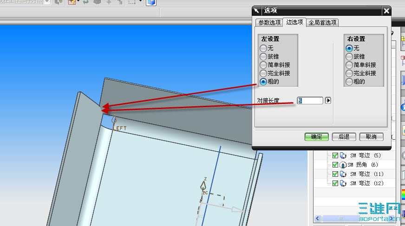Select the 粗的 radio under 右设置
The image size is (405, 226).
pos(349,82)
